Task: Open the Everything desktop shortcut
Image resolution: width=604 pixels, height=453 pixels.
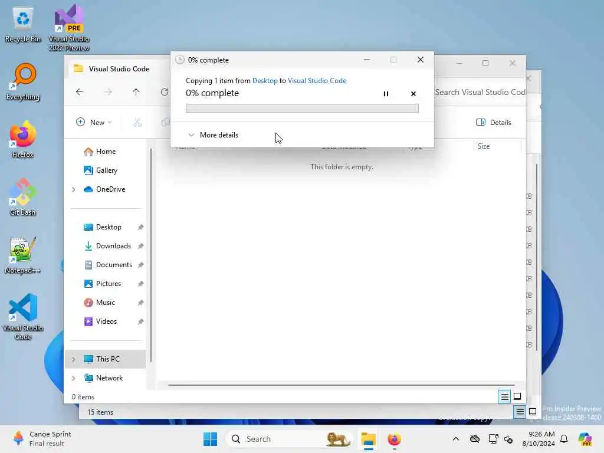Action: [23, 81]
